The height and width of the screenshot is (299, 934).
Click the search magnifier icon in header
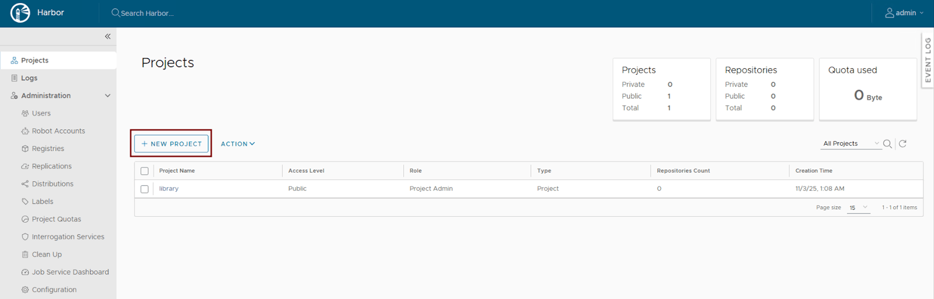116,13
